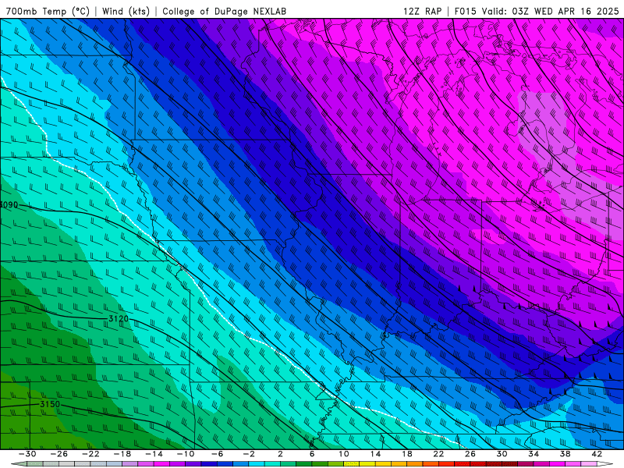Click the "12Z RAP" model run label

(x=422, y=11)
